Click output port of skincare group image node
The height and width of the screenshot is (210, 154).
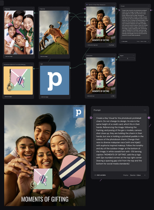point(34,13)
